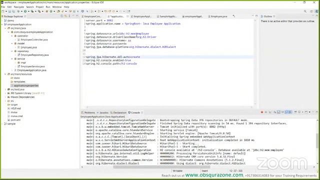Collapse the src/main/java folder
Image resolution: width=320 pixels, height=180 pixels.
point(5,28)
